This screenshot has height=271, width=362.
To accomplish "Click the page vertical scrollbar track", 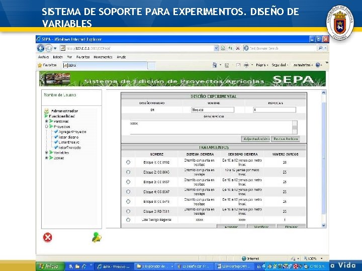I will (x=323, y=159).
